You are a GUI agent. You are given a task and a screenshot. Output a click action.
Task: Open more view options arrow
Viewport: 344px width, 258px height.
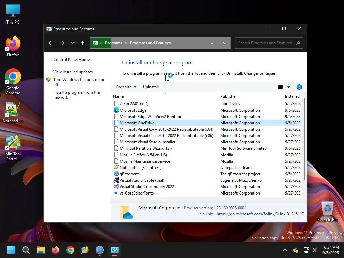point(288,87)
